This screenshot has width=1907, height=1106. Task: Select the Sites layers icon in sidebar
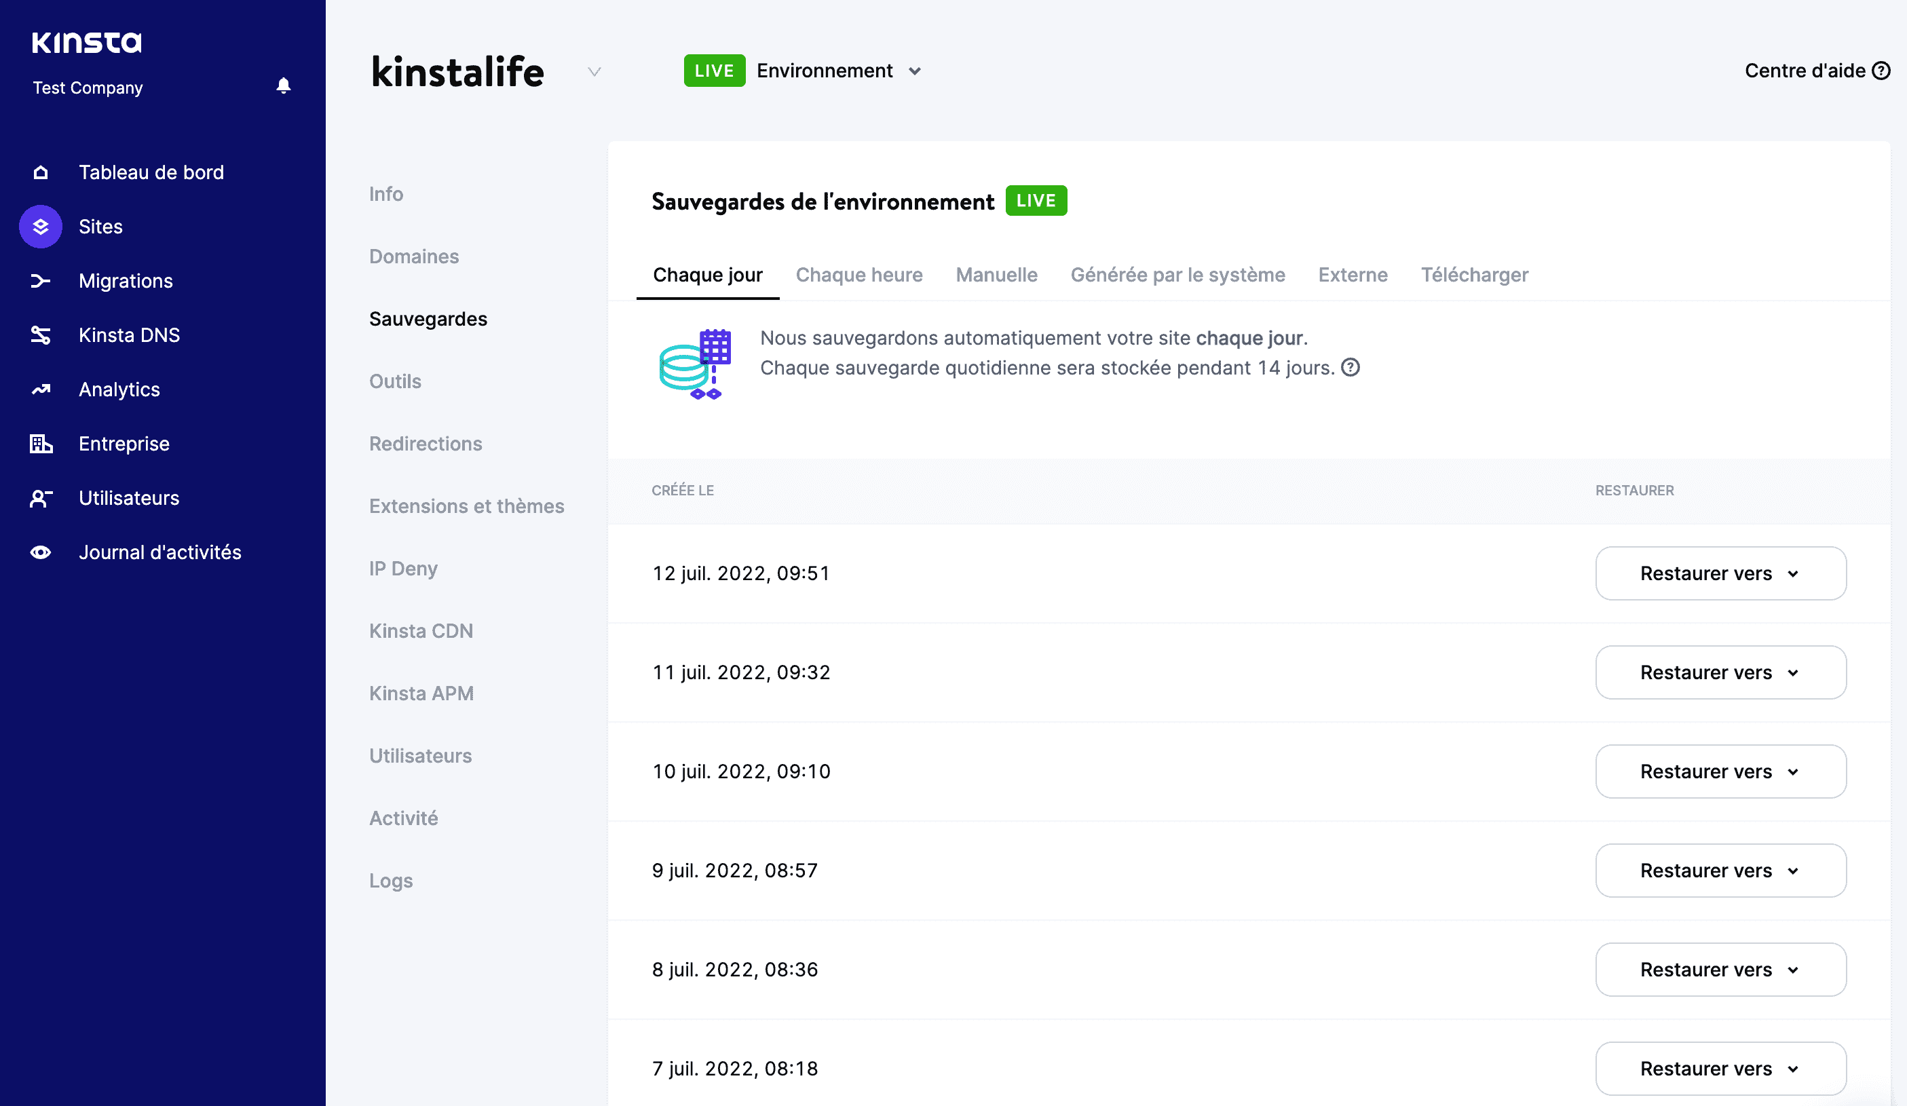tap(40, 226)
